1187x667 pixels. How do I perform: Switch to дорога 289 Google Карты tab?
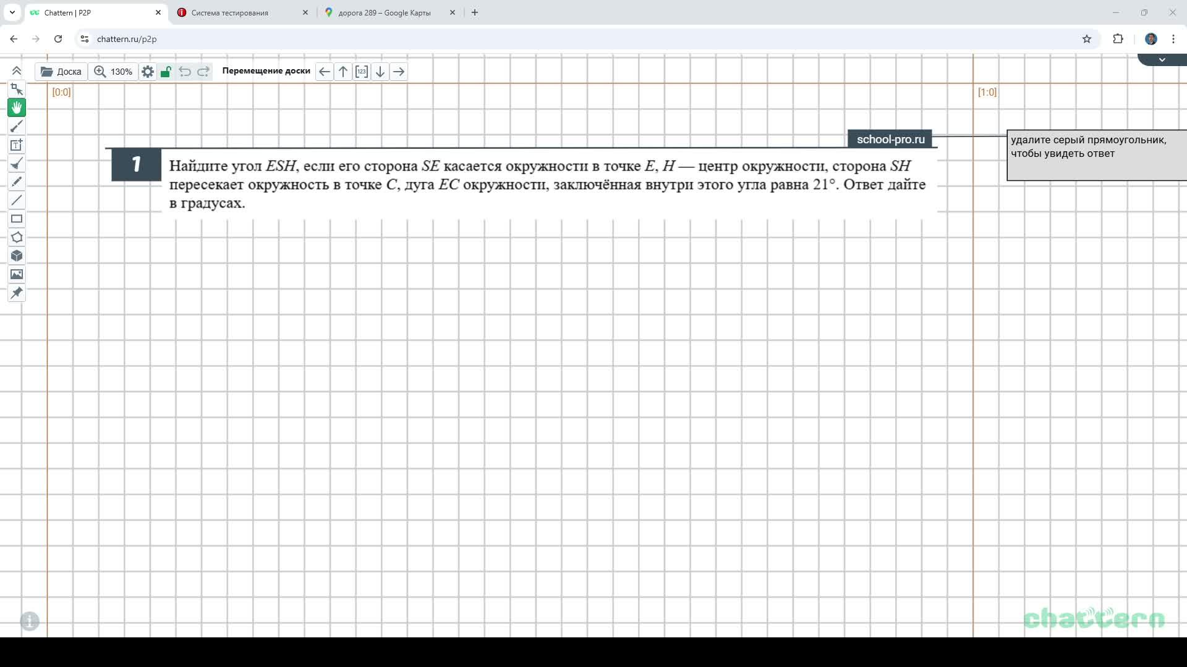click(x=384, y=12)
